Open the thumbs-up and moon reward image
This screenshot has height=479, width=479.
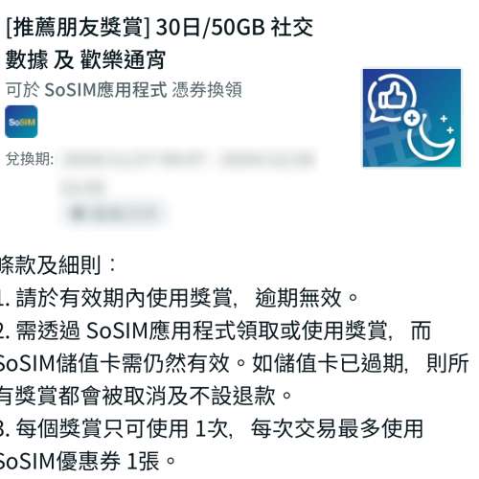click(412, 118)
